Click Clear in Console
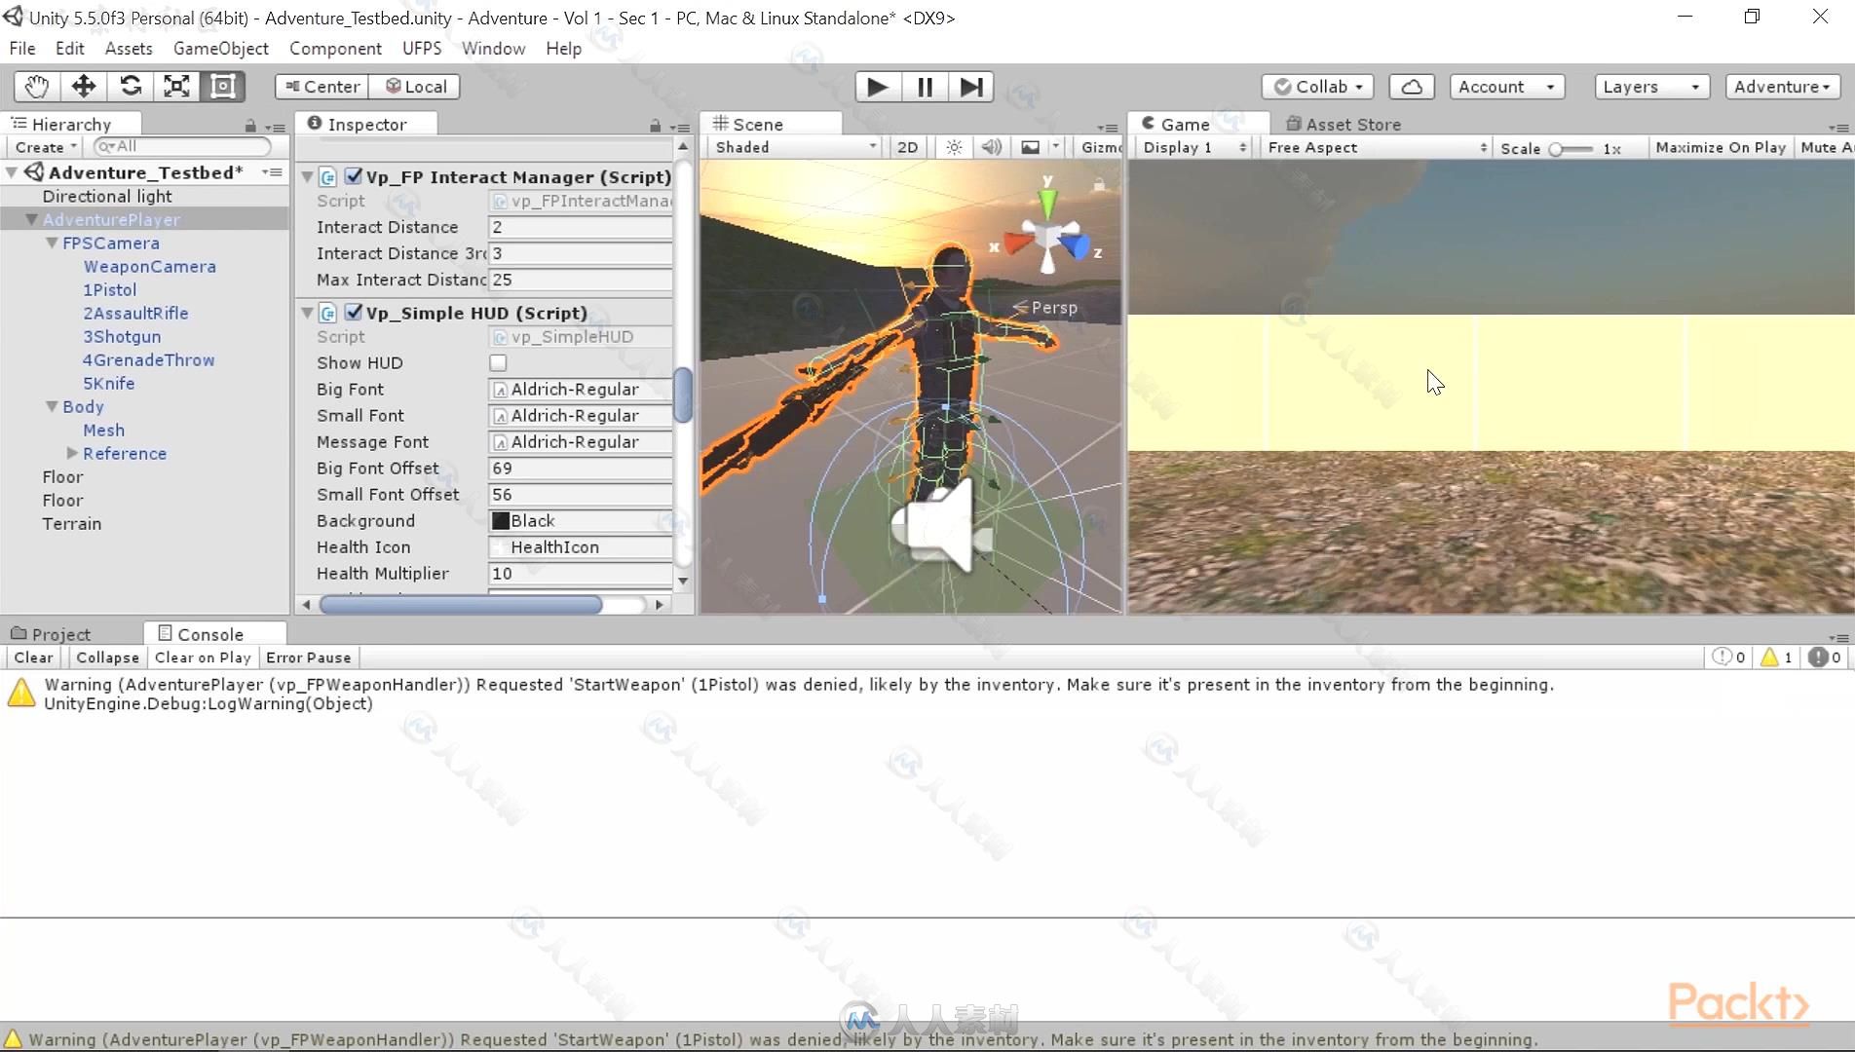The height and width of the screenshot is (1052, 1855). click(x=33, y=657)
